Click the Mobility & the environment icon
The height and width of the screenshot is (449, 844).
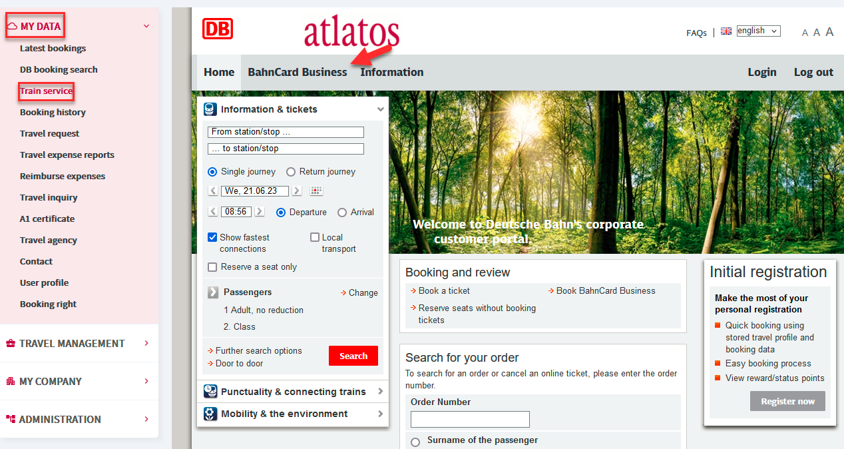210,414
